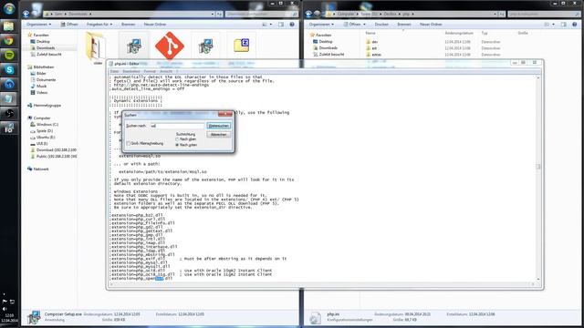Click the back arrow in Downloads window
The image size is (584, 328).
pos(26,14)
